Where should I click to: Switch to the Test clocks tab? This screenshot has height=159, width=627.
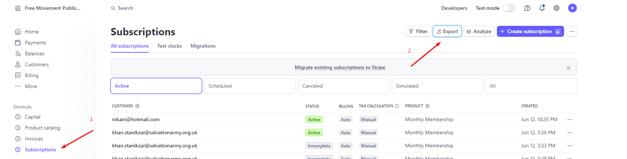click(169, 46)
